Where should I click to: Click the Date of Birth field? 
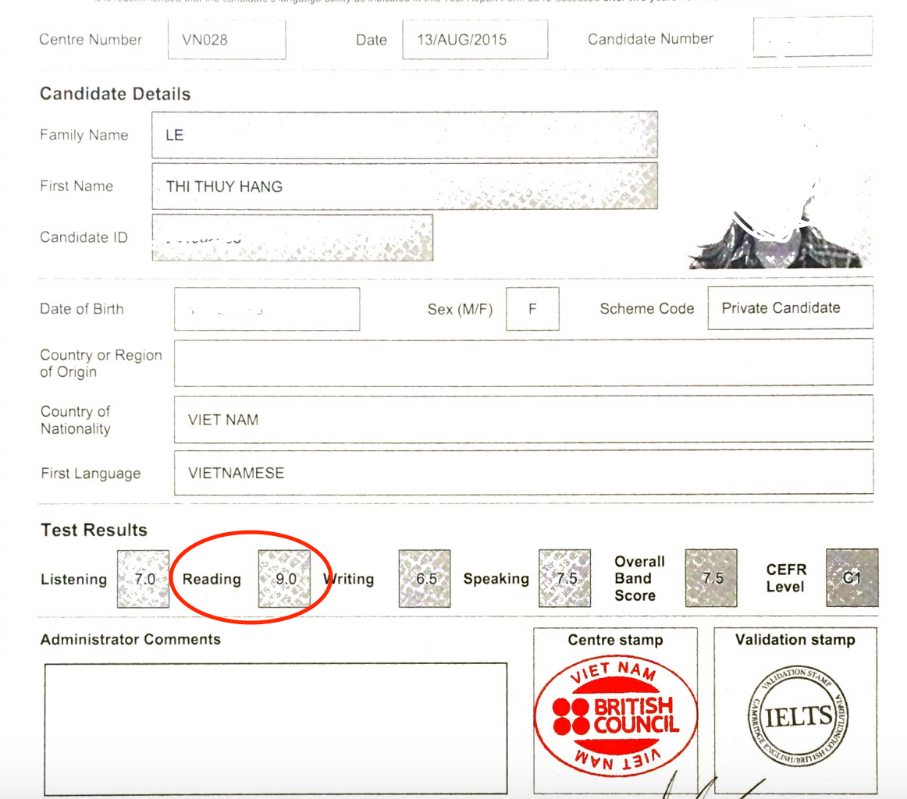(x=267, y=309)
